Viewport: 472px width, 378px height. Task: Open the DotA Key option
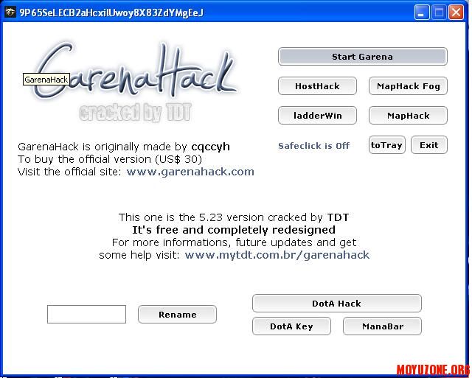(291, 326)
